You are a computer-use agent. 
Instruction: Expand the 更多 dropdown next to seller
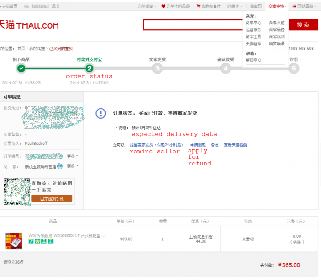[72, 166]
